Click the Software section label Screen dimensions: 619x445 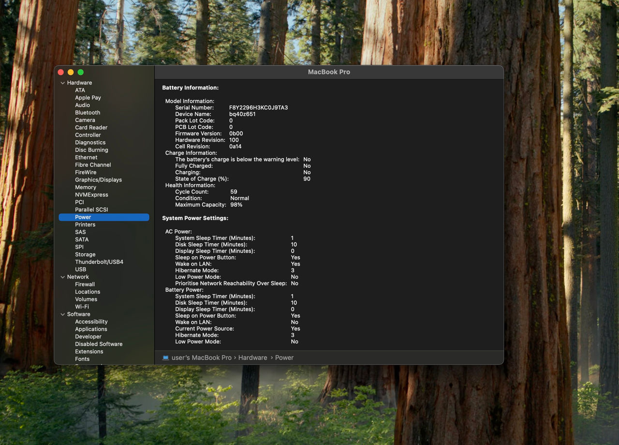coord(78,314)
